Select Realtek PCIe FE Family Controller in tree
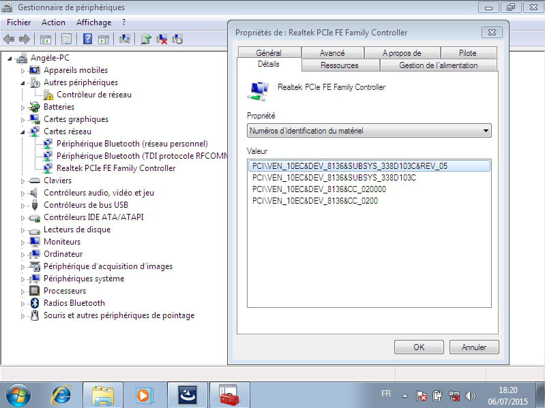Screen dimensions: 545x408 pyautogui.click(x=116, y=168)
